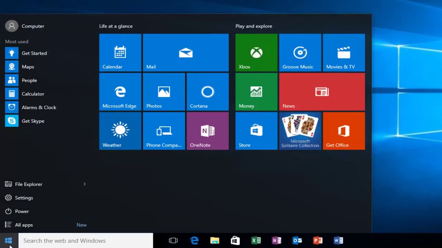The width and height of the screenshot is (442, 248).
Task: Open the Money tile
Action: click(x=256, y=92)
